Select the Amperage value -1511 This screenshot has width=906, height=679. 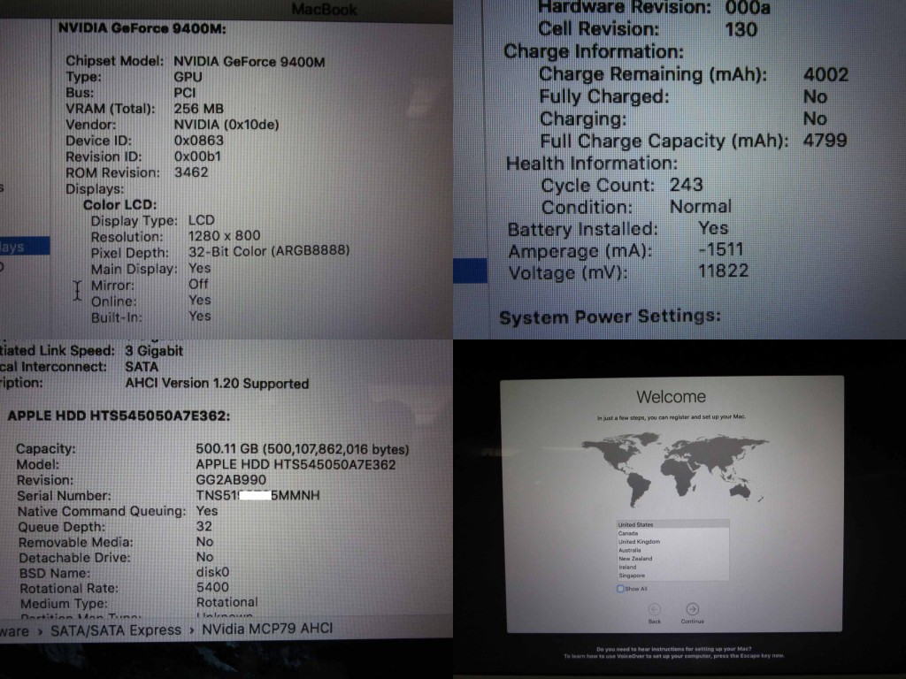coord(721,249)
